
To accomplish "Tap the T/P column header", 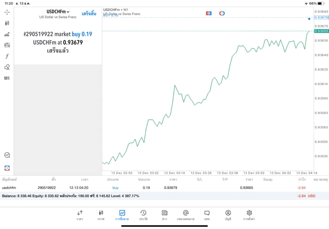I will 225,179.
